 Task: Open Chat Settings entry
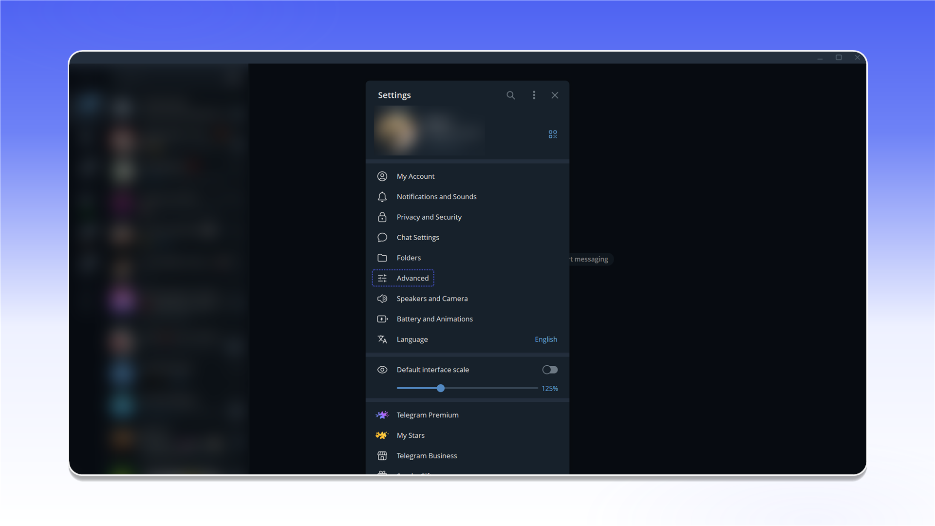[467, 238]
